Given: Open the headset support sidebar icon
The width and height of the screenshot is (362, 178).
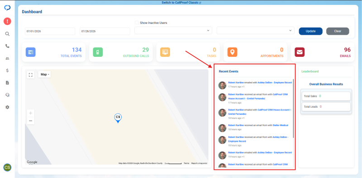Looking at the screenshot, I should (x=7, y=95).
